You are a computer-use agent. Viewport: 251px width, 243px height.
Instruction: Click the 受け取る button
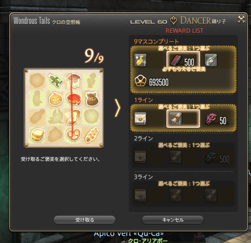click(x=85, y=220)
